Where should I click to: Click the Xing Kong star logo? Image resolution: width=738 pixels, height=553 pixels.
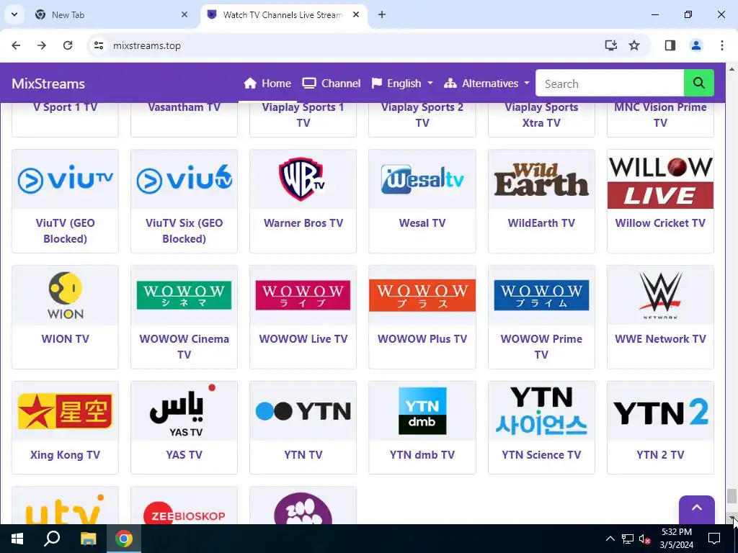[65, 411]
